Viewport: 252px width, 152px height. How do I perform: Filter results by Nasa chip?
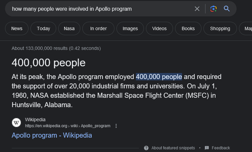pyautogui.click(x=69, y=28)
